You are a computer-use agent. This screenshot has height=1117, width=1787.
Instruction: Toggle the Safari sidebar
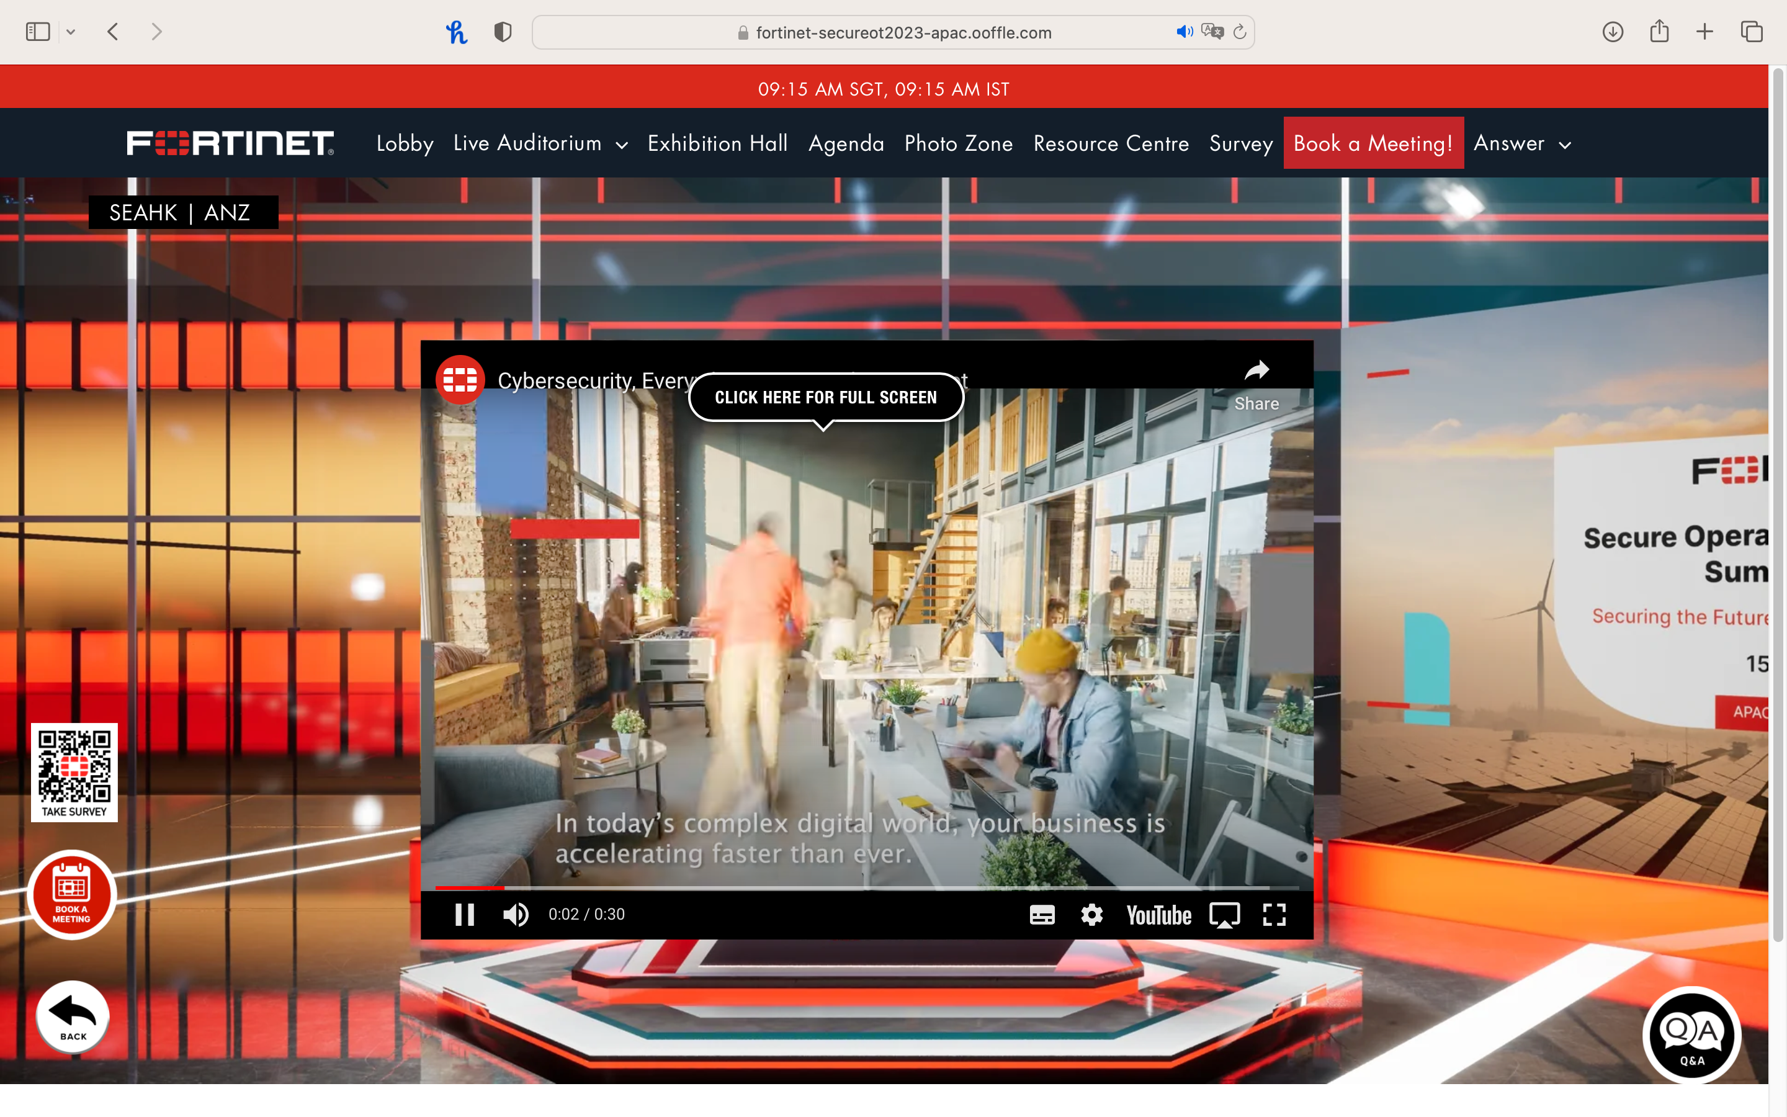38,32
